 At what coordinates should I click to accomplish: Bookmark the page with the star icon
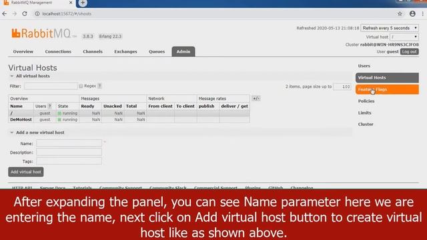(x=400, y=13)
